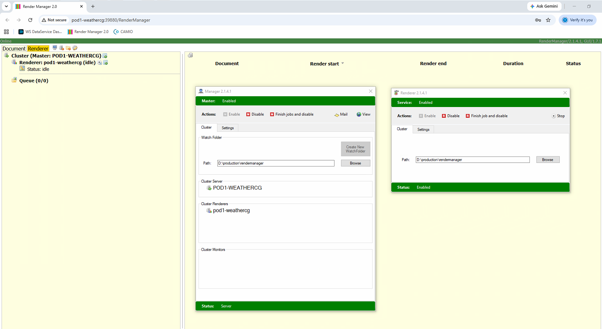Select pod1-weathercg under Cluster Renderers
Image resolution: width=602 pixels, height=329 pixels.
tap(231, 211)
